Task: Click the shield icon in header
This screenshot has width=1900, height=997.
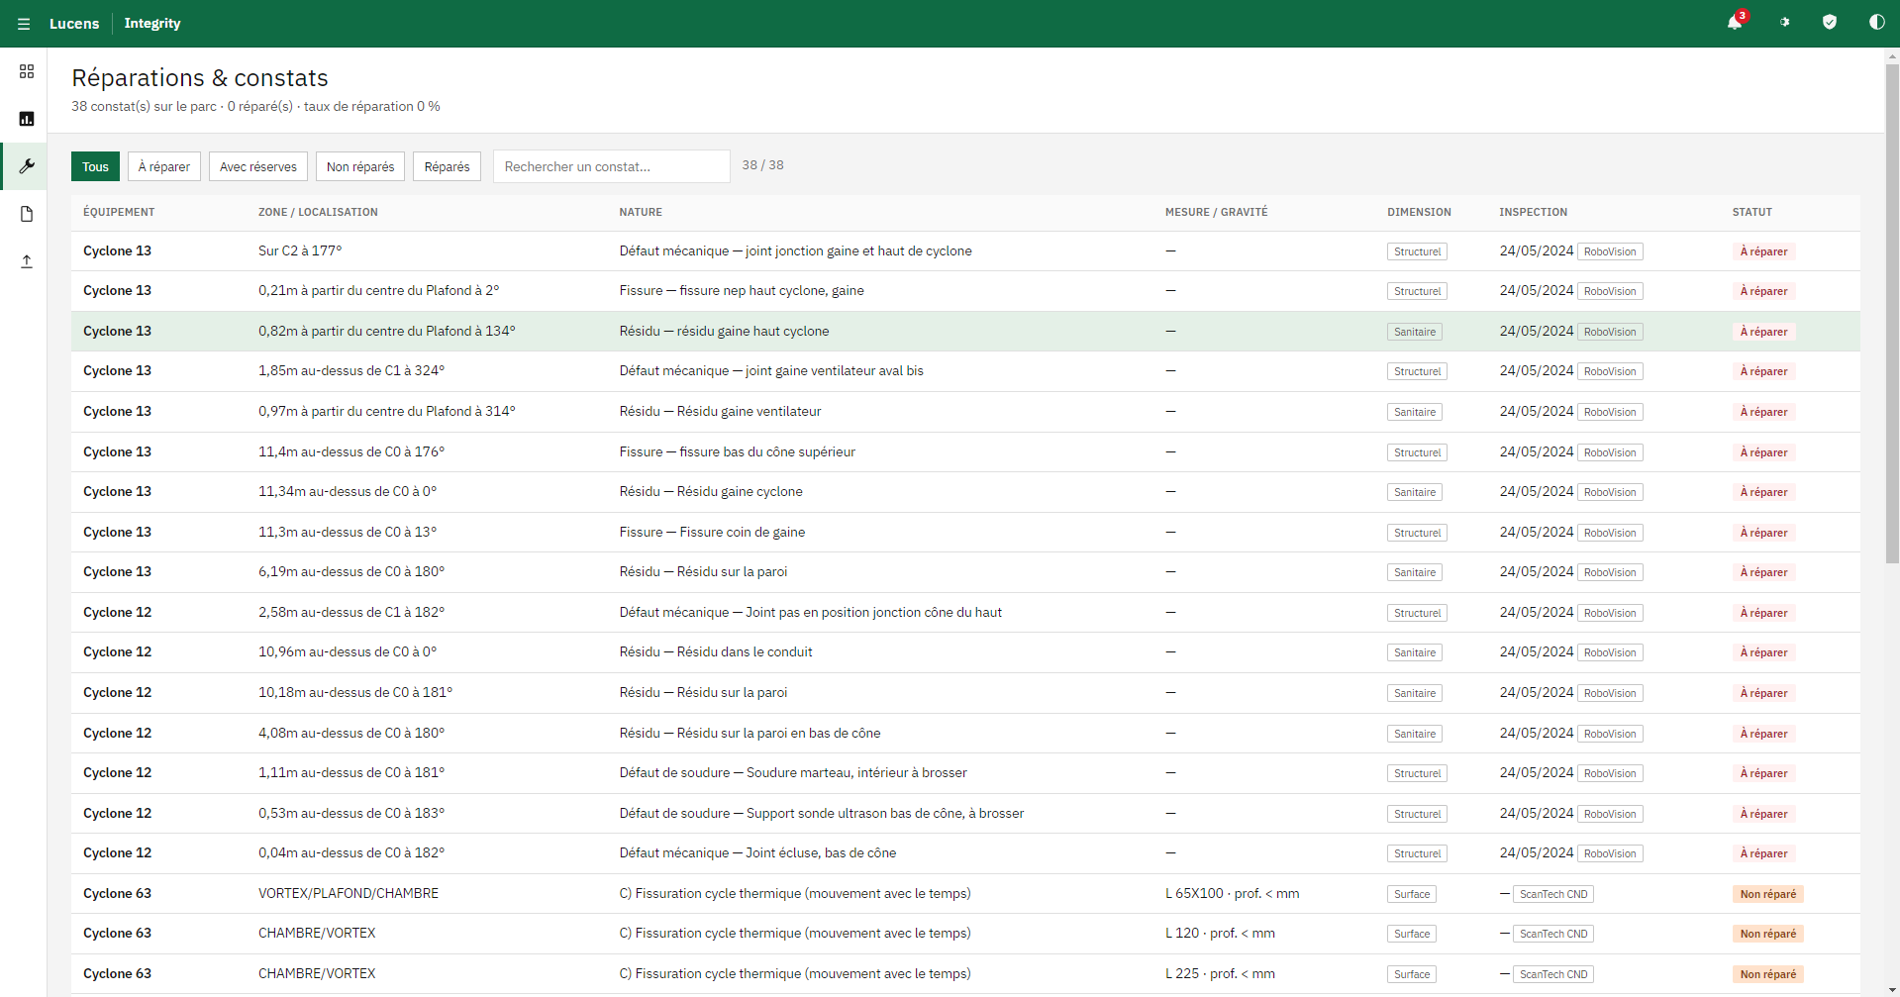Action: pos(1830,23)
